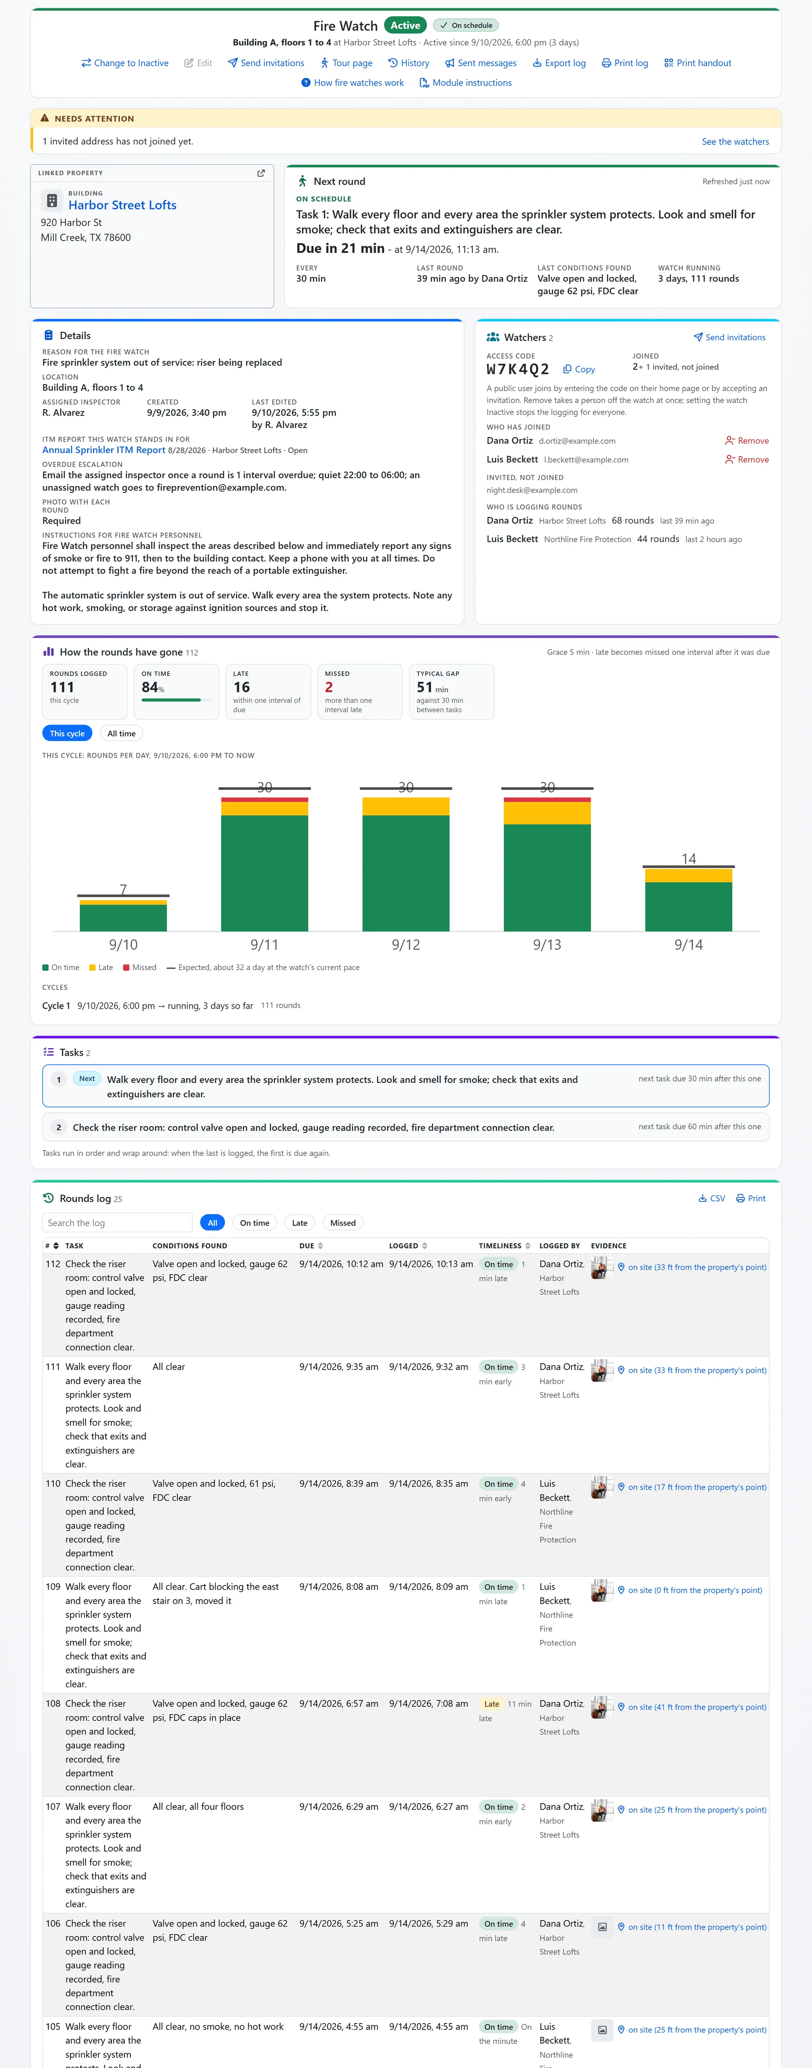The height and width of the screenshot is (2068, 812).
Task: Sort rounds log by the TIMELINESS column
Action: tap(505, 1246)
